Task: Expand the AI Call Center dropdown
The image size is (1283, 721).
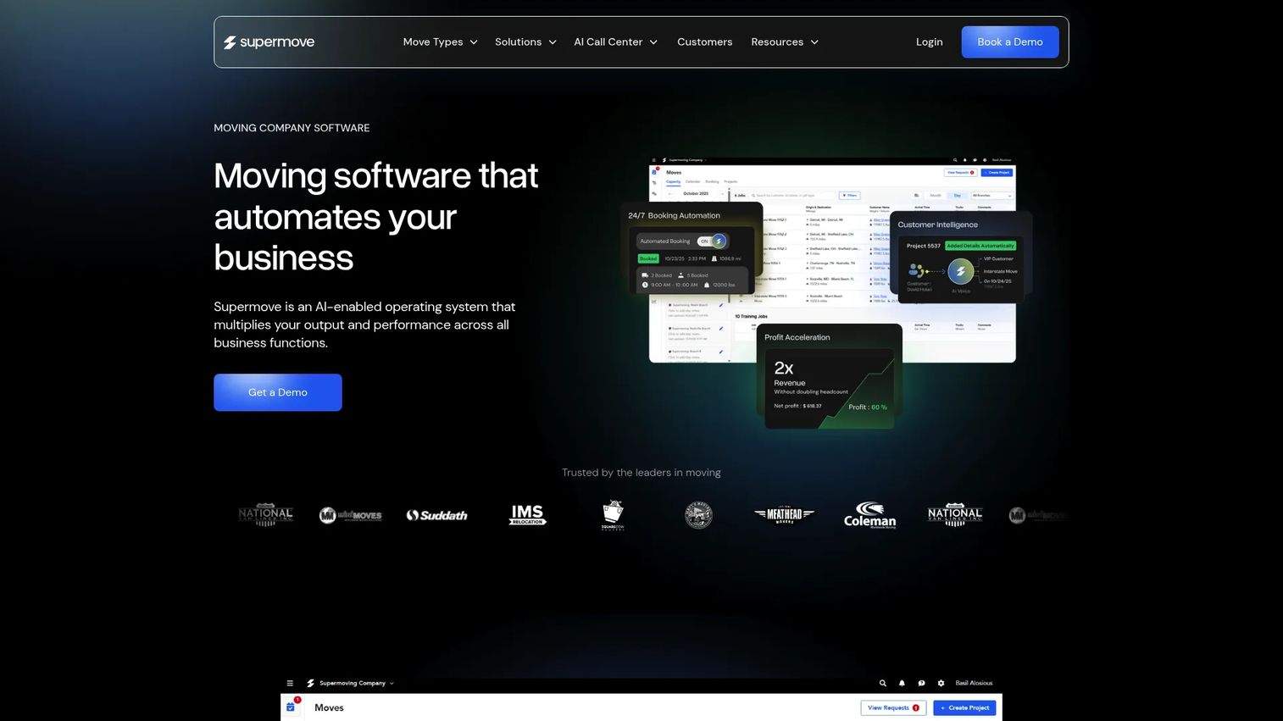Action: click(616, 42)
